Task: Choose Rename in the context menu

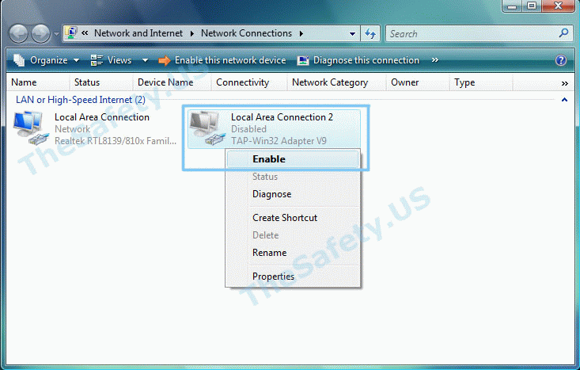Action: click(293, 253)
